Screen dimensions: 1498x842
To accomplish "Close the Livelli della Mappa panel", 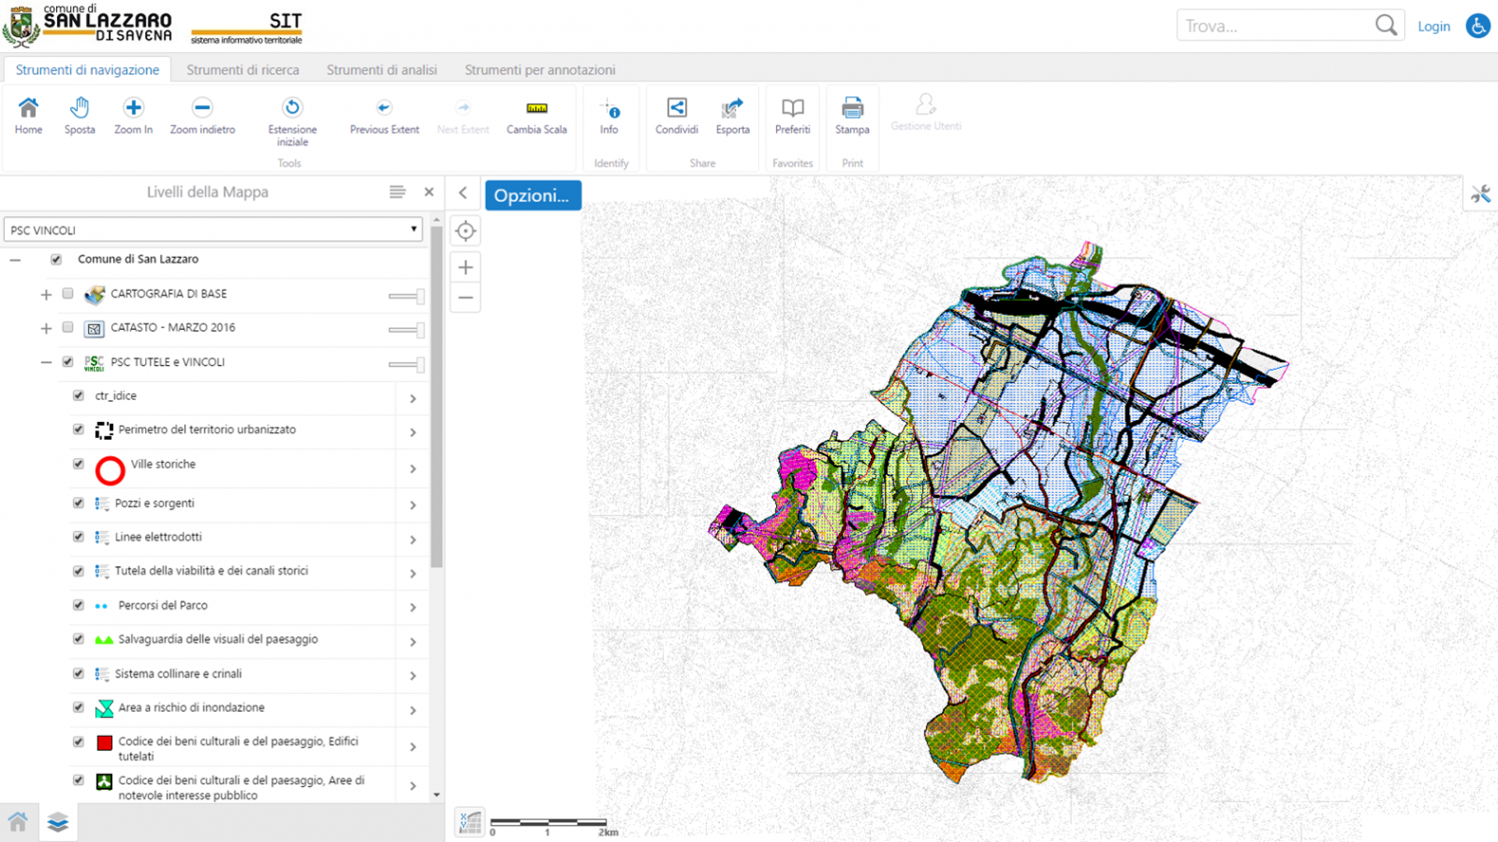I will (429, 192).
